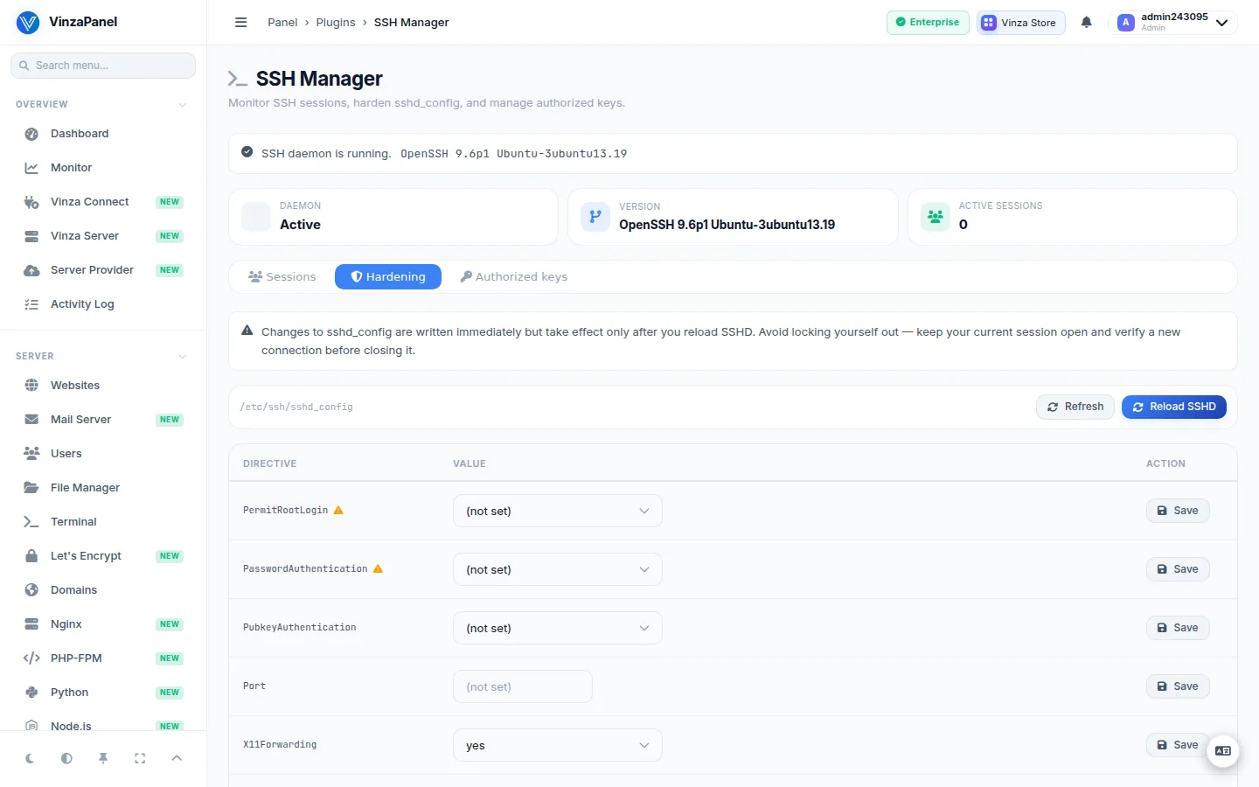
Task: Toggle pin sidebar icon
Action: pos(103,758)
